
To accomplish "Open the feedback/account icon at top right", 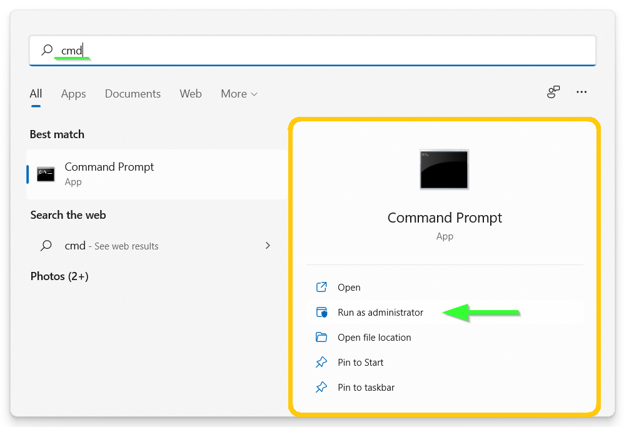I will (x=553, y=92).
